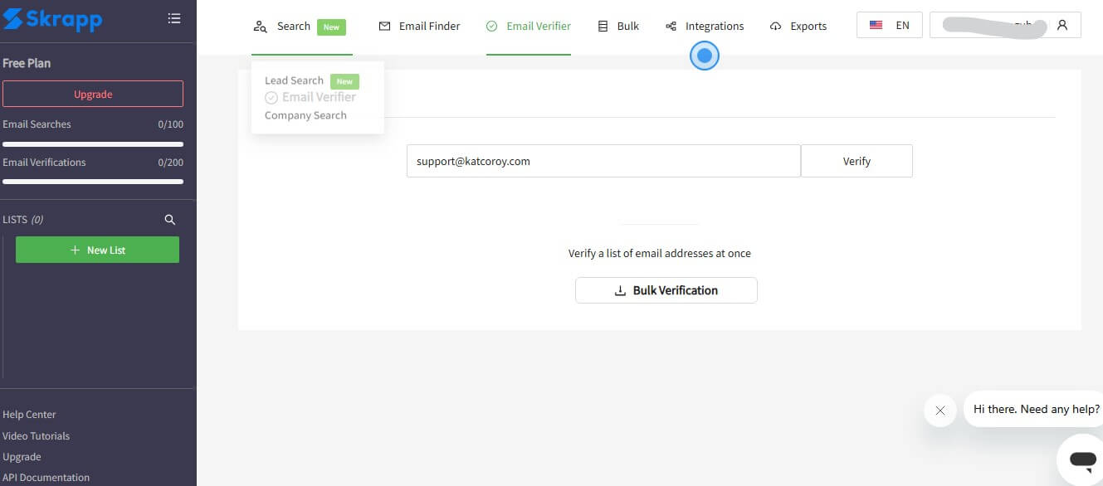Click the Skrapp logo
This screenshot has height=486, width=1103.
click(x=52, y=20)
